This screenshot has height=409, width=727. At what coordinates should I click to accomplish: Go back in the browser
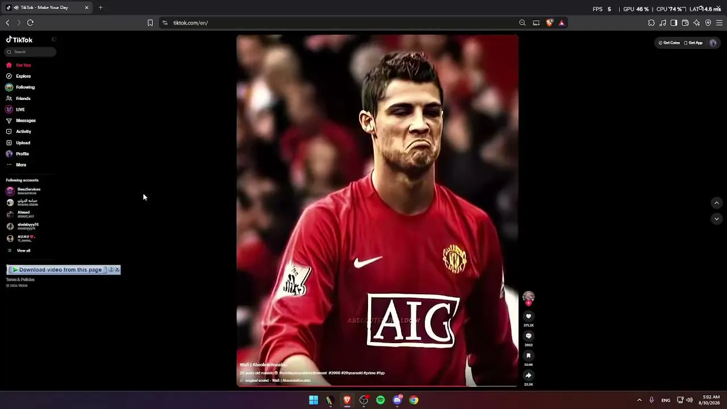click(7, 23)
